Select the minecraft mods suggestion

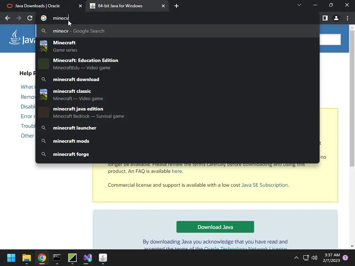(177, 141)
